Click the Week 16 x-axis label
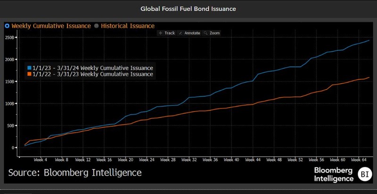Viewport: 377px width, 194px height. (104, 160)
